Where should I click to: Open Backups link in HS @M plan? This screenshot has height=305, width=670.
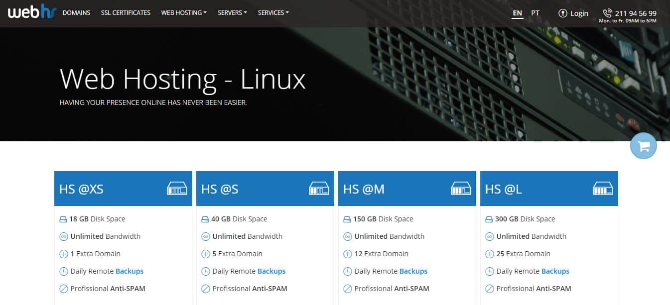413,271
